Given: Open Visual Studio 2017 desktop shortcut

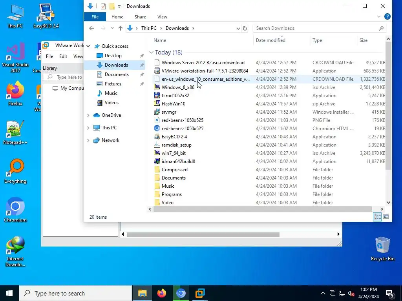Looking at the screenshot, I should 15,58.
